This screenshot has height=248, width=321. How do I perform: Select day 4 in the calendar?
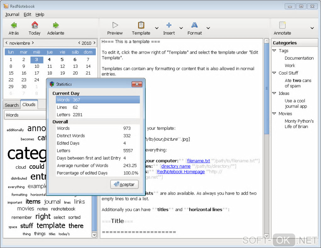click(x=49, y=59)
